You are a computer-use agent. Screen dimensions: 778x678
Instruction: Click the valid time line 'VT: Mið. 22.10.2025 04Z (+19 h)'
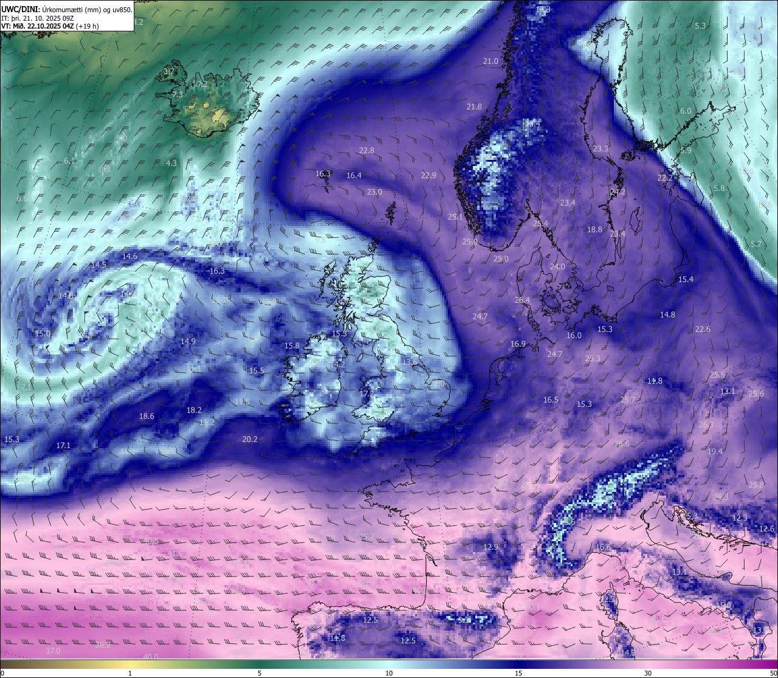point(50,26)
